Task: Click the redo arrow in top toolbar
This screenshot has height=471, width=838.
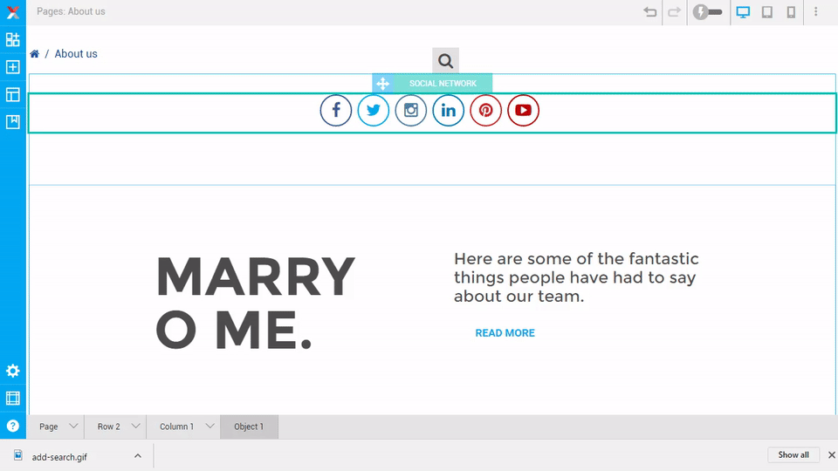Action: (x=674, y=12)
